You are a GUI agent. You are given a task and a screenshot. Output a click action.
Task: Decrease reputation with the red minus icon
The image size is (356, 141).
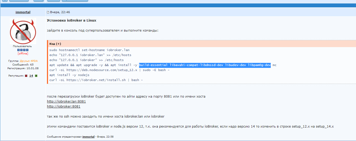point(26,76)
